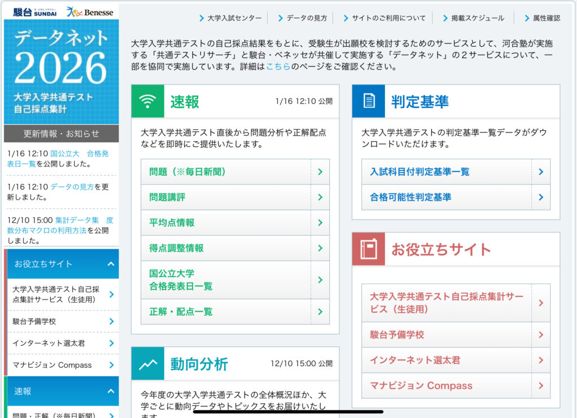The height and width of the screenshot is (418, 577).
Task: Click the green arrow beside 平均点情報
Action: 320,223
